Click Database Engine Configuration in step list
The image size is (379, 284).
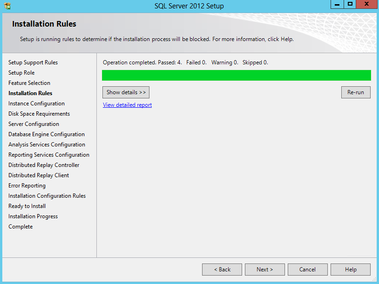47,134
